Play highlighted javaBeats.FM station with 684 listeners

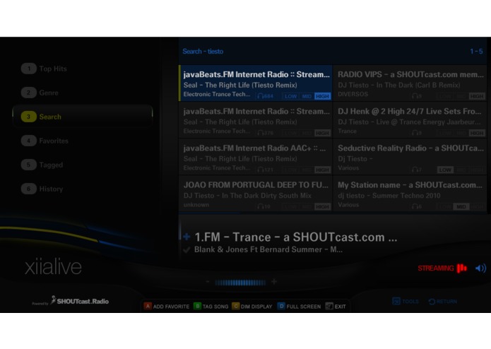pyautogui.click(x=256, y=83)
